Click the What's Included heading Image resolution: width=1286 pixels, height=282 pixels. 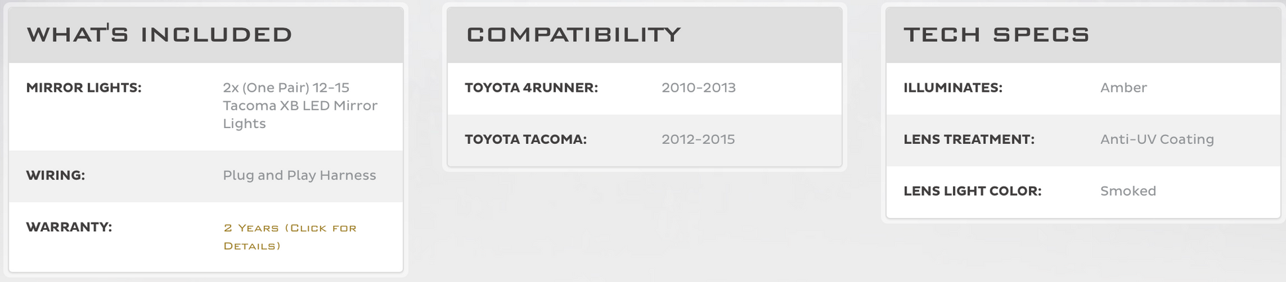pos(159,35)
